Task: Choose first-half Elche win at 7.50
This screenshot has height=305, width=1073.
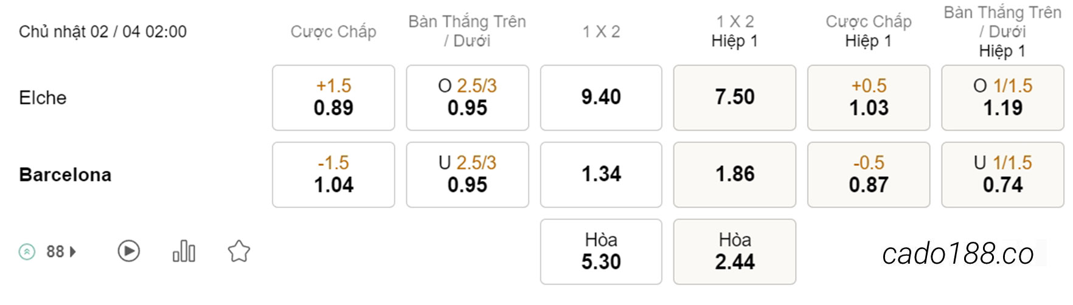Action: (735, 98)
